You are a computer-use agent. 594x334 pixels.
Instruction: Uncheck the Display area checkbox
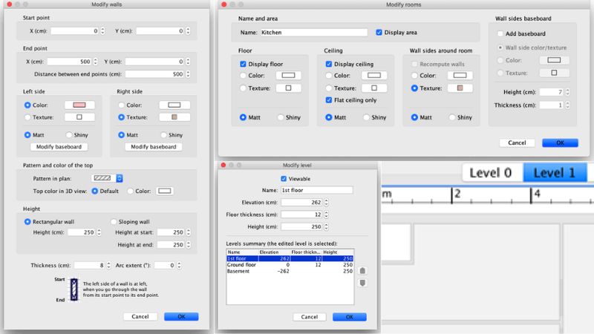coord(380,33)
